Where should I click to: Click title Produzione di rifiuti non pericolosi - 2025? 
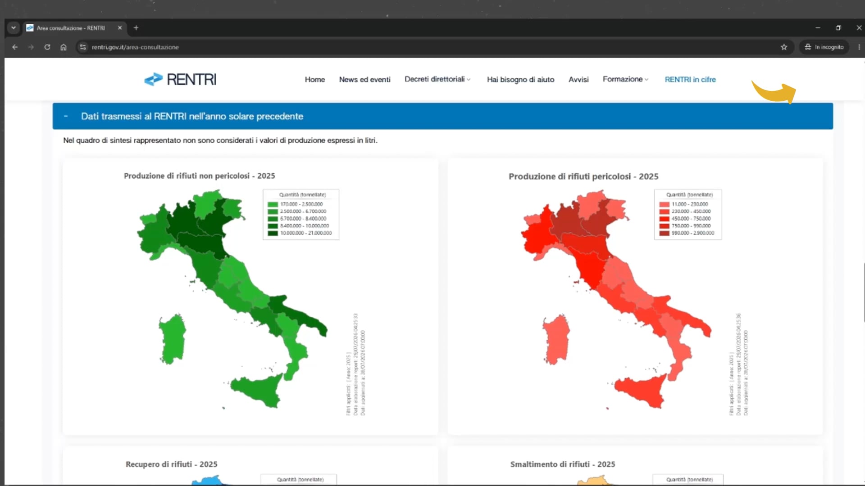pyautogui.click(x=199, y=176)
